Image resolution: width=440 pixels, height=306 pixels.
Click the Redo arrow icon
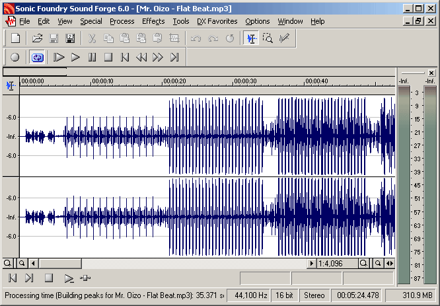coord(213,38)
